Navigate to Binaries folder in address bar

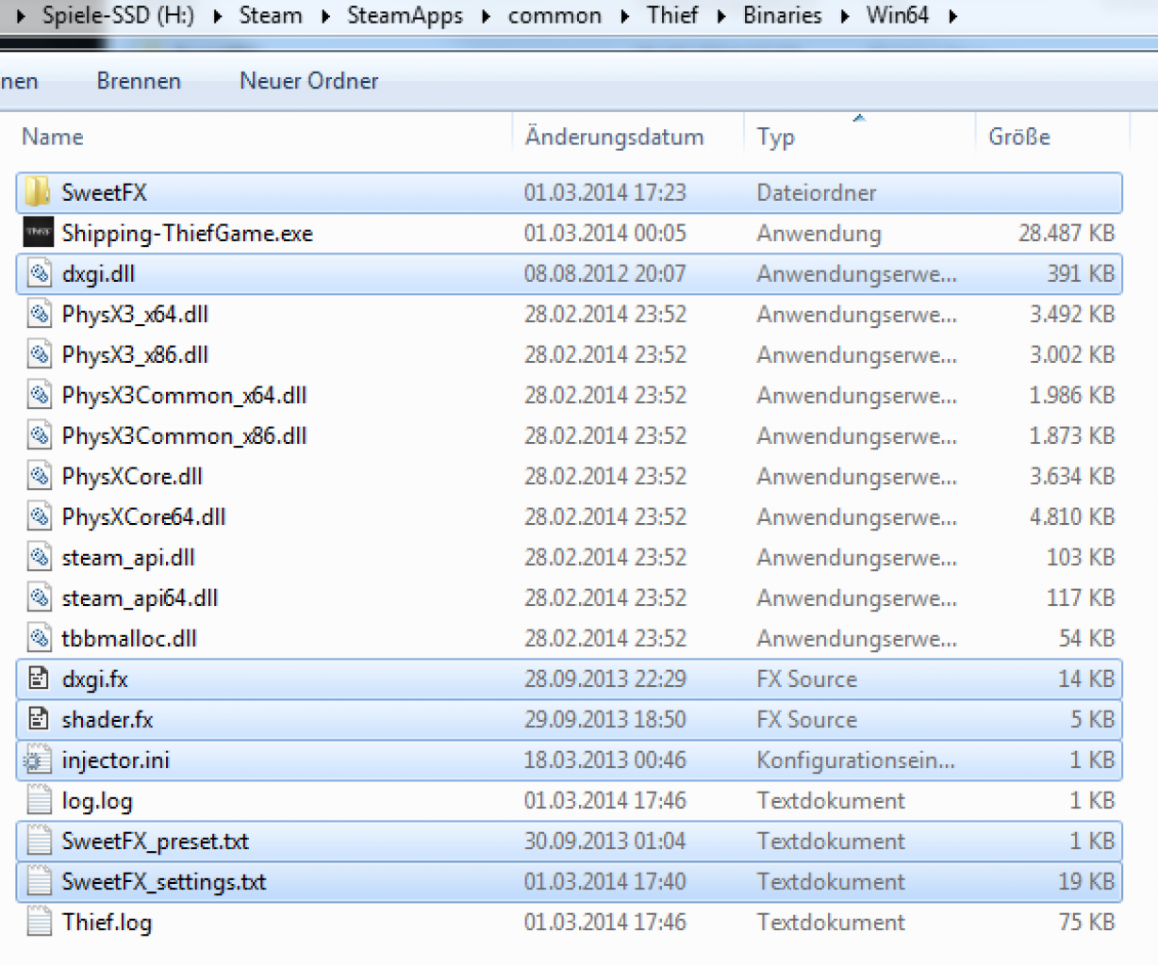click(783, 15)
